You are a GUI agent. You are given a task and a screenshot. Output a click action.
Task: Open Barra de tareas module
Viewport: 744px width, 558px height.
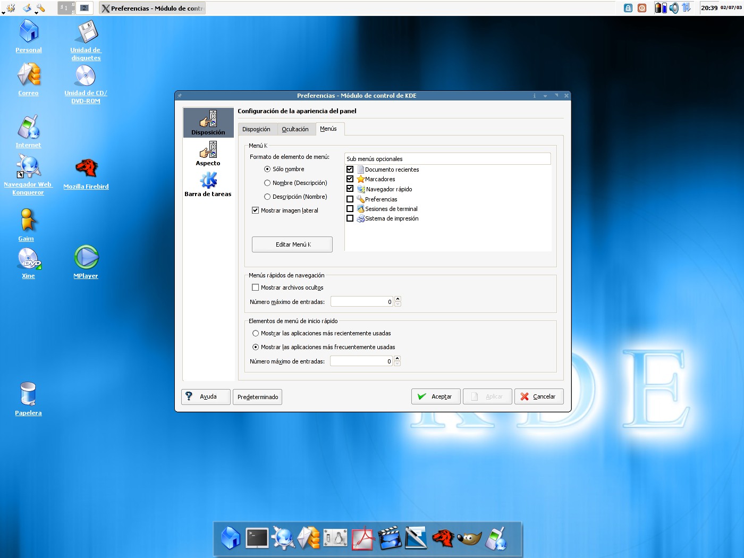pos(208,184)
